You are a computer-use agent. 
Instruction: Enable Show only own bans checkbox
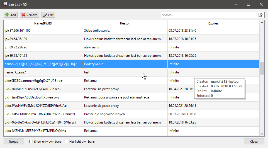tap(31, 142)
